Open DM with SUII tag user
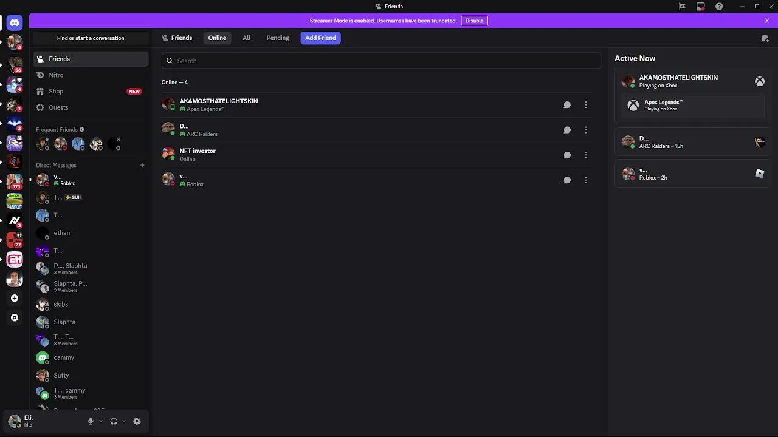The image size is (778, 437). tap(91, 197)
